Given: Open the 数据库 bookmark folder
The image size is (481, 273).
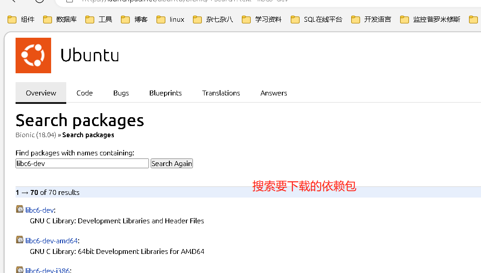Looking at the screenshot, I should [60, 20].
